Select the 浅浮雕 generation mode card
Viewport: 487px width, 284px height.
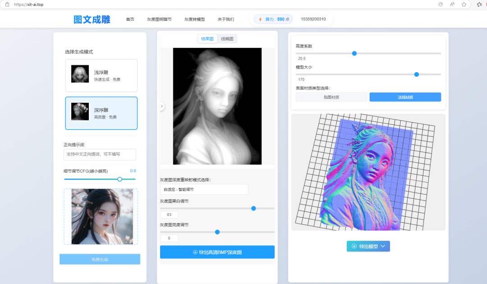point(101,75)
